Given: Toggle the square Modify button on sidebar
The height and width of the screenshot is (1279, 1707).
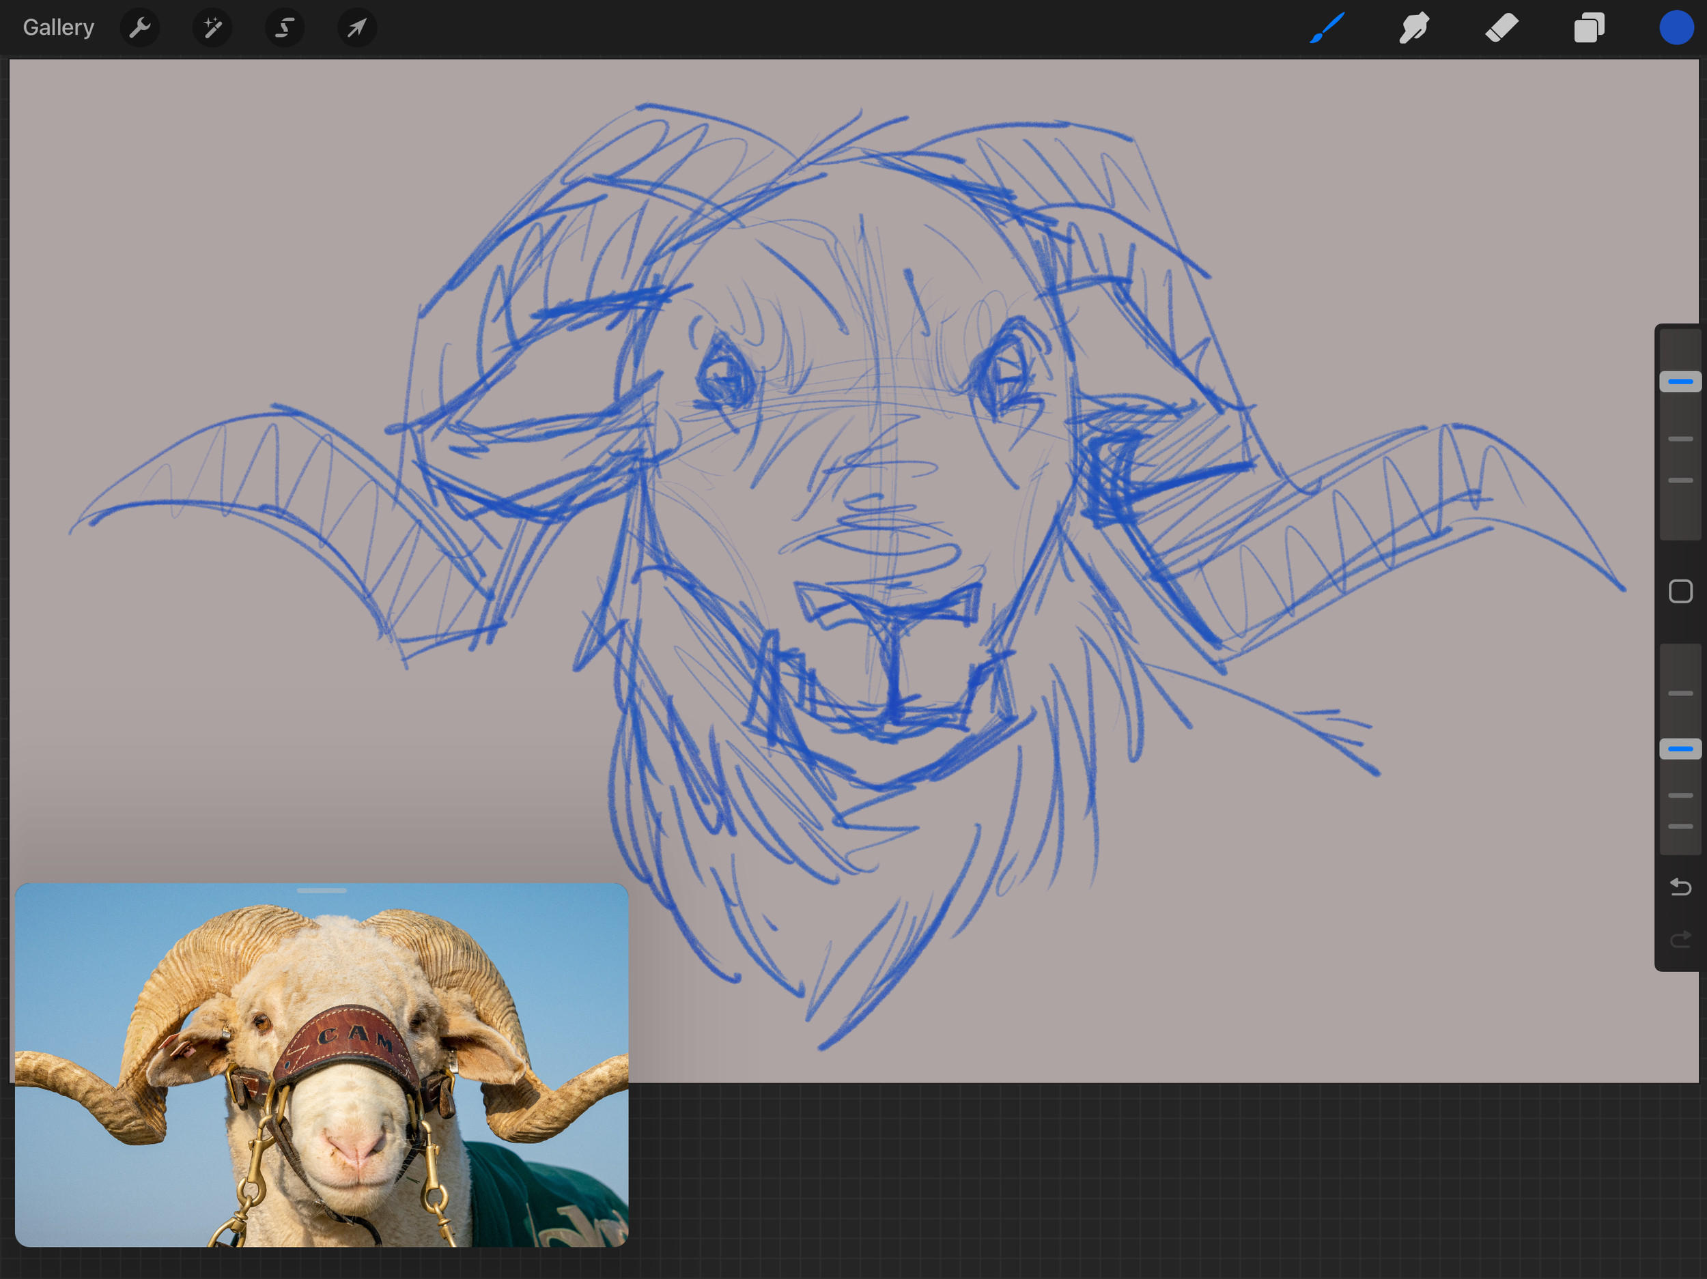Looking at the screenshot, I should pyautogui.click(x=1680, y=592).
